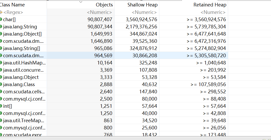Image resolution: width=271 pixels, height=140 pixels.
Task: Sort by the Shallow Heap column header
Action: [142, 5]
